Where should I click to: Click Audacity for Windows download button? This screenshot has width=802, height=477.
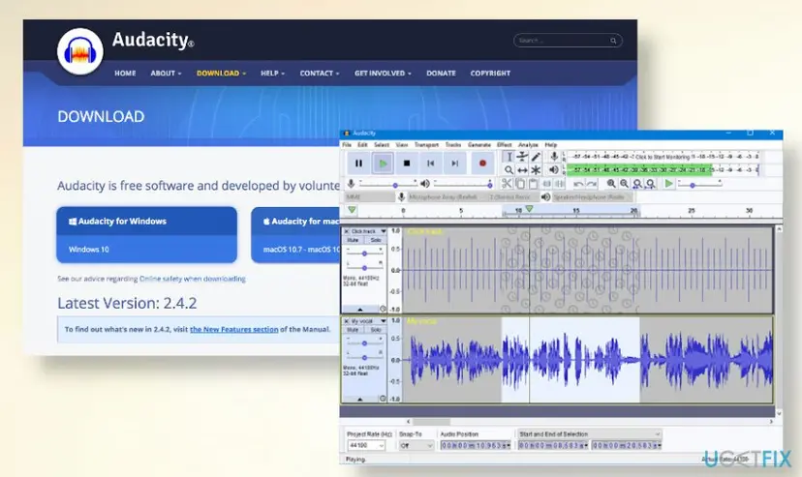(x=147, y=235)
